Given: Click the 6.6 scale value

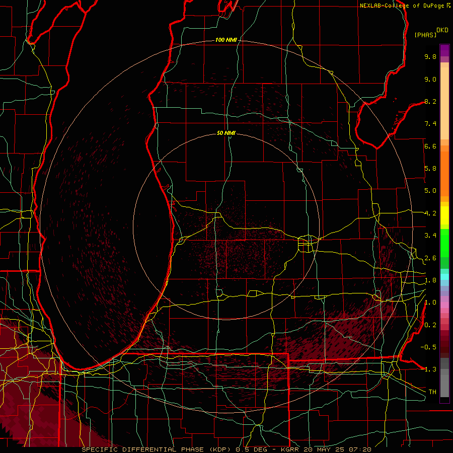Looking at the screenshot, I should coord(430,146).
